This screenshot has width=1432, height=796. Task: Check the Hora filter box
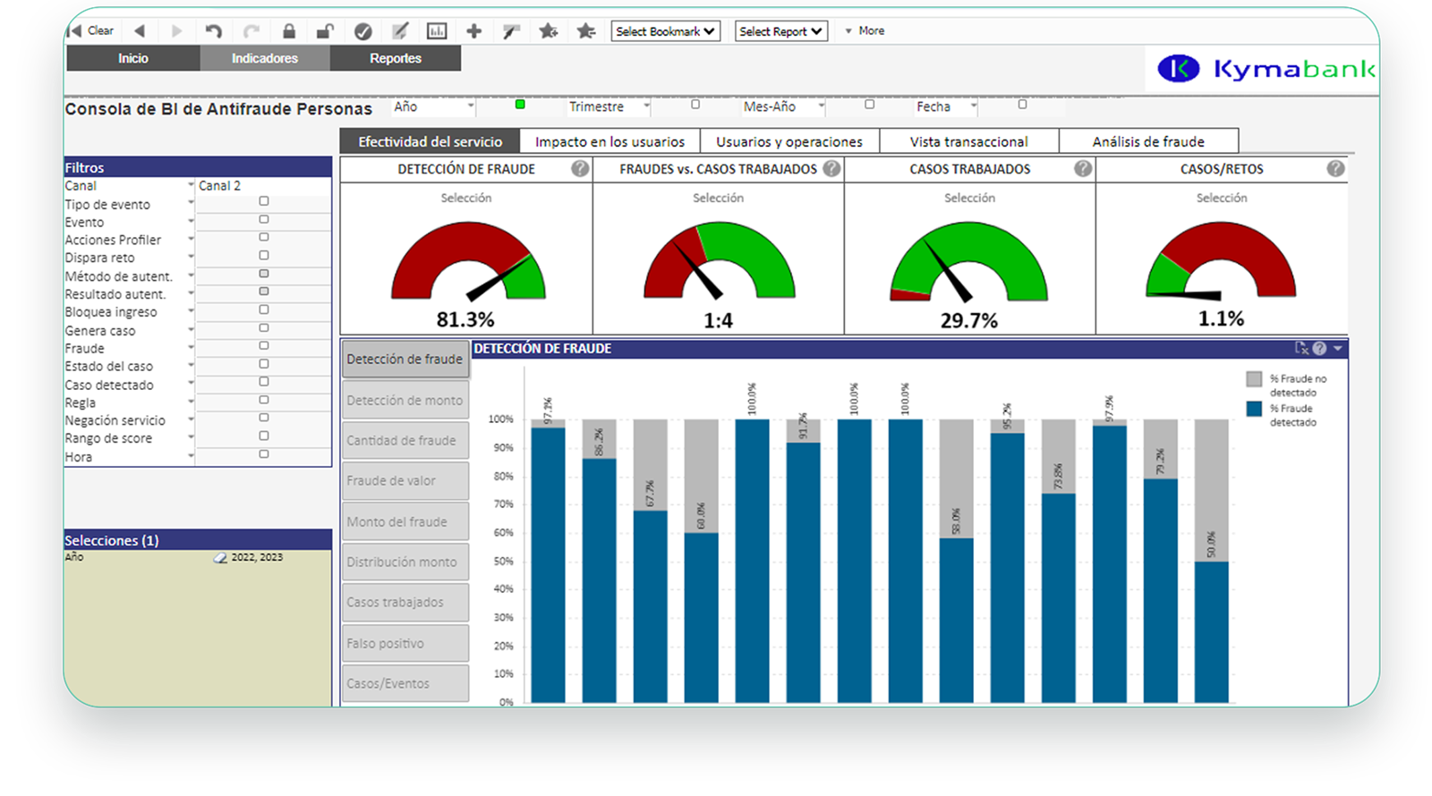point(264,454)
